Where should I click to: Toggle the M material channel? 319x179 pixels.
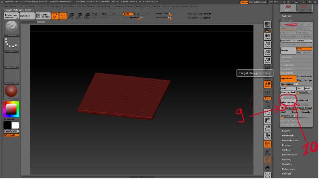click(x=116, y=14)
